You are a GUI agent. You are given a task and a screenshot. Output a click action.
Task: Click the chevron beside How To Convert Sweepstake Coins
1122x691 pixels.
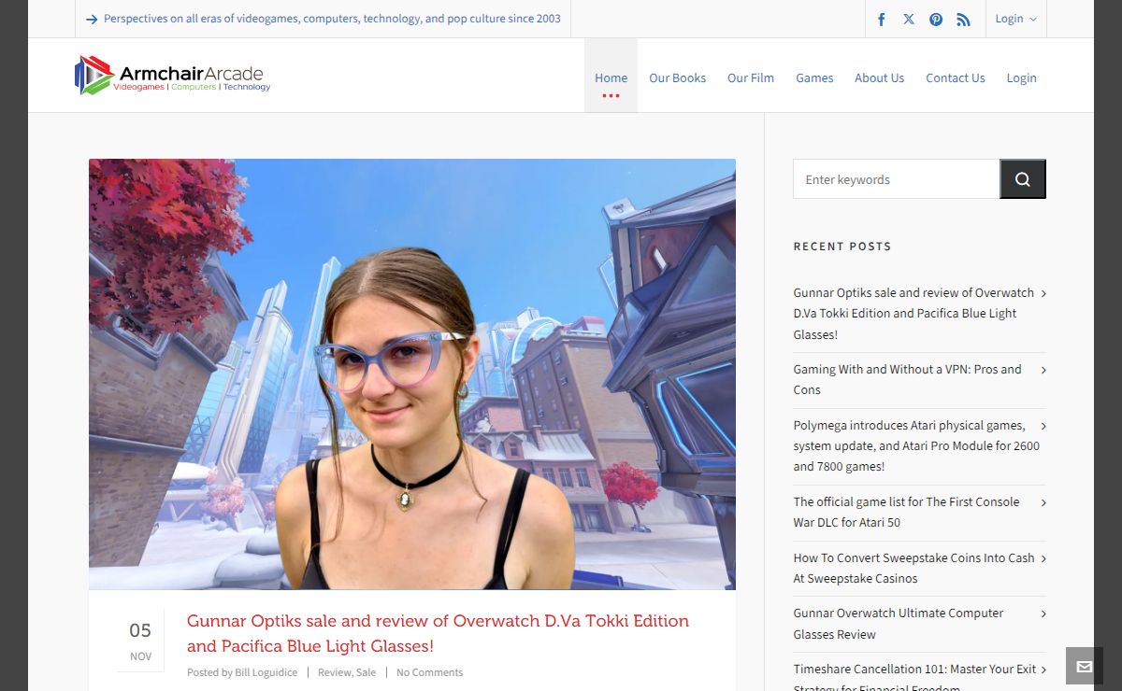(1043, 558)
